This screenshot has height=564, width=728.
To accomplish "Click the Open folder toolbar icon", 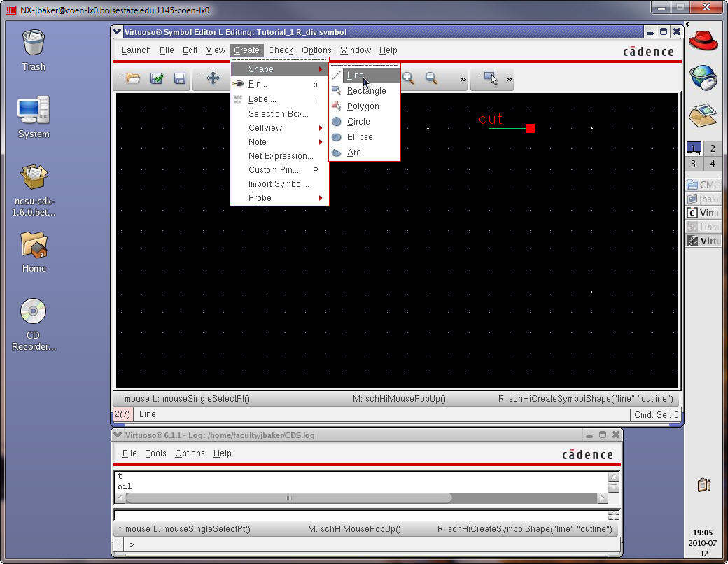I will point(133,79).
